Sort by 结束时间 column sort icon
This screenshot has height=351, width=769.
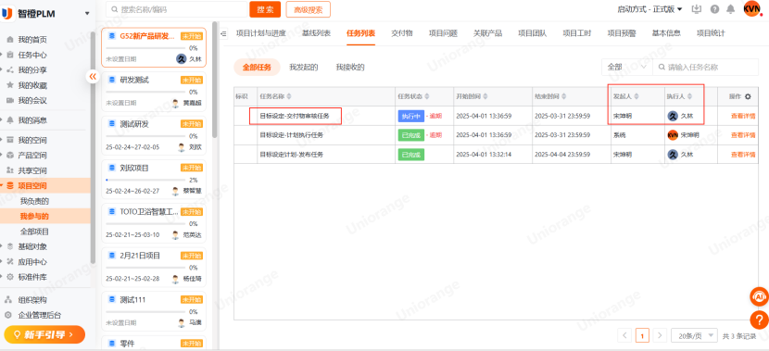point(564,96)
